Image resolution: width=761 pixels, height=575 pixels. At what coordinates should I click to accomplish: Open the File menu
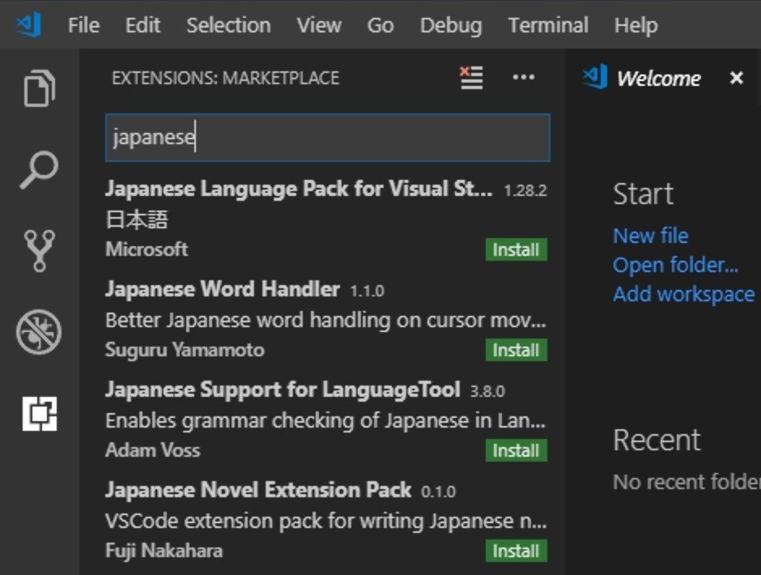click(84, 25)
